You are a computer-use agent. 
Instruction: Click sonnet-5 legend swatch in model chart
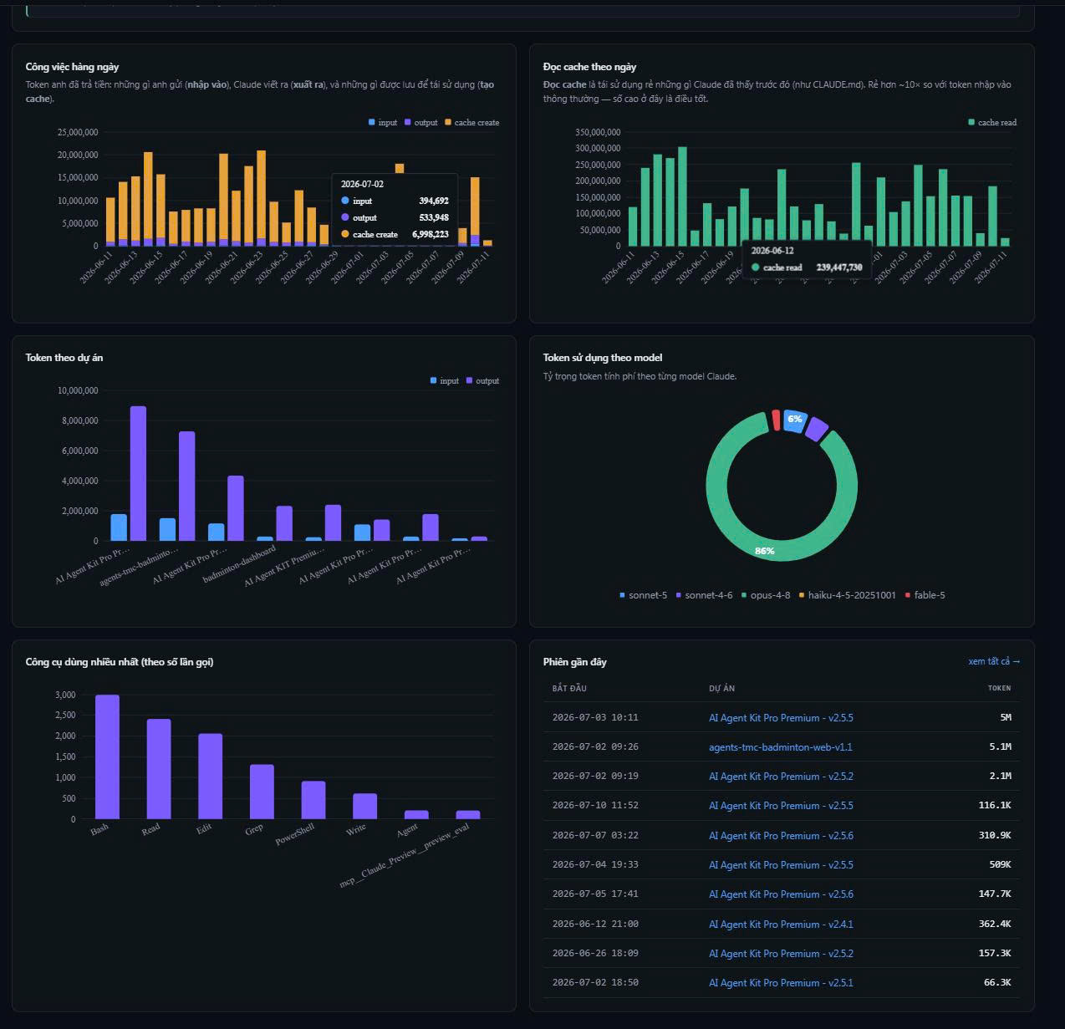[623, 595]
